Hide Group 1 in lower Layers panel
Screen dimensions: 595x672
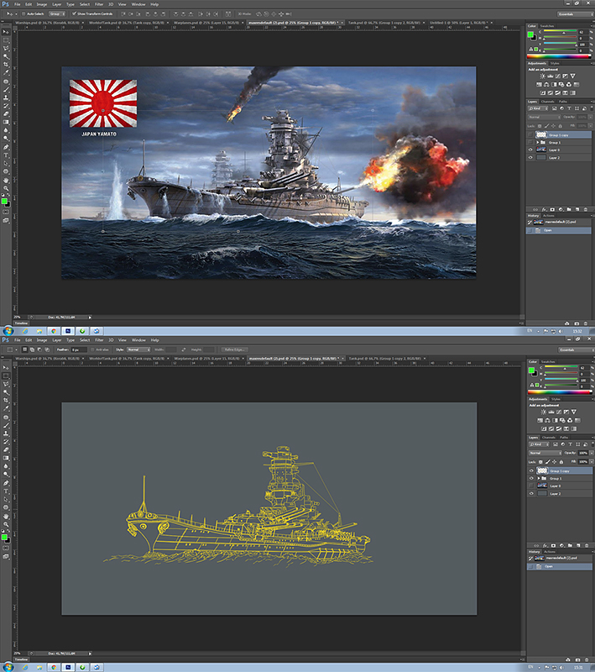tap(532, 478)
